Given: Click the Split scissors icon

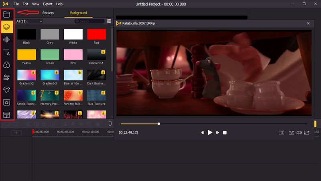Looking at the screenshot, I should tap(65, 124).
